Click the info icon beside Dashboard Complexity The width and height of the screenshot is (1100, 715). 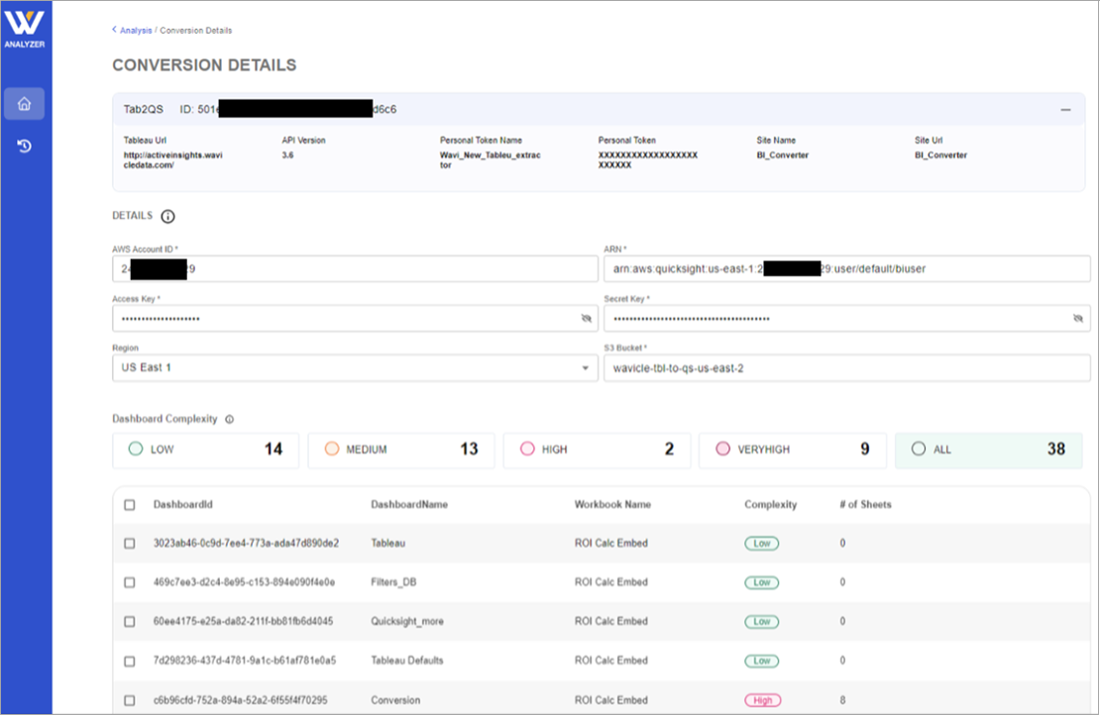(x=229, y=419)
